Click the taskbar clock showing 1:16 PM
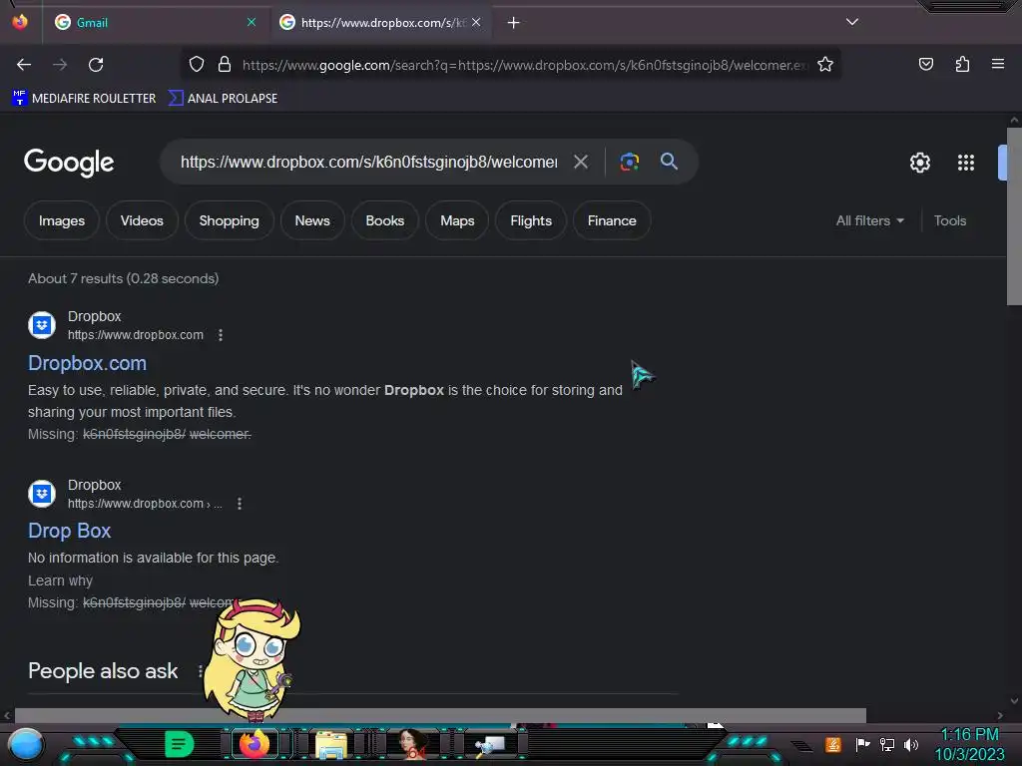 pyautogui.click(x=969, y=744)
